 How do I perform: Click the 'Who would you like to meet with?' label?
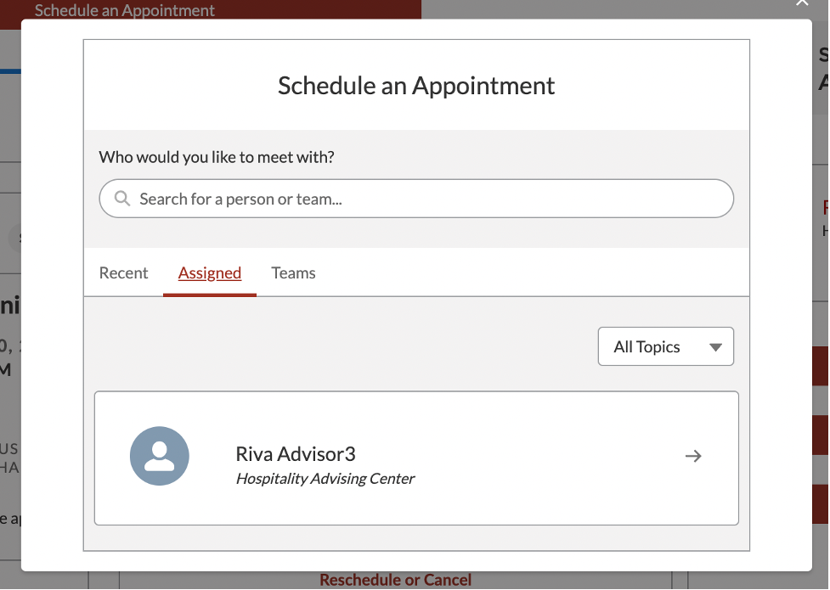pyautogui.click(x=217, y=157)
